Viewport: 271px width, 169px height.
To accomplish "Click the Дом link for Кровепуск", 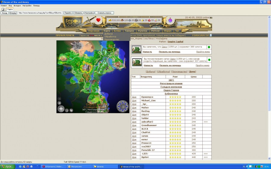I will 134,97.
